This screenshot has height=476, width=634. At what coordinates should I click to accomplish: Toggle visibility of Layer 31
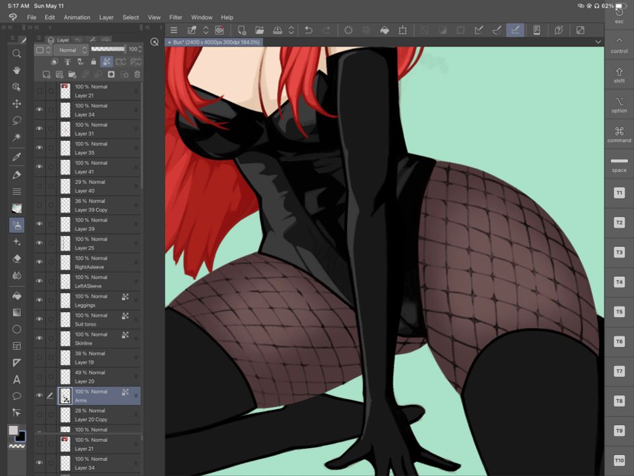(39, 129)
